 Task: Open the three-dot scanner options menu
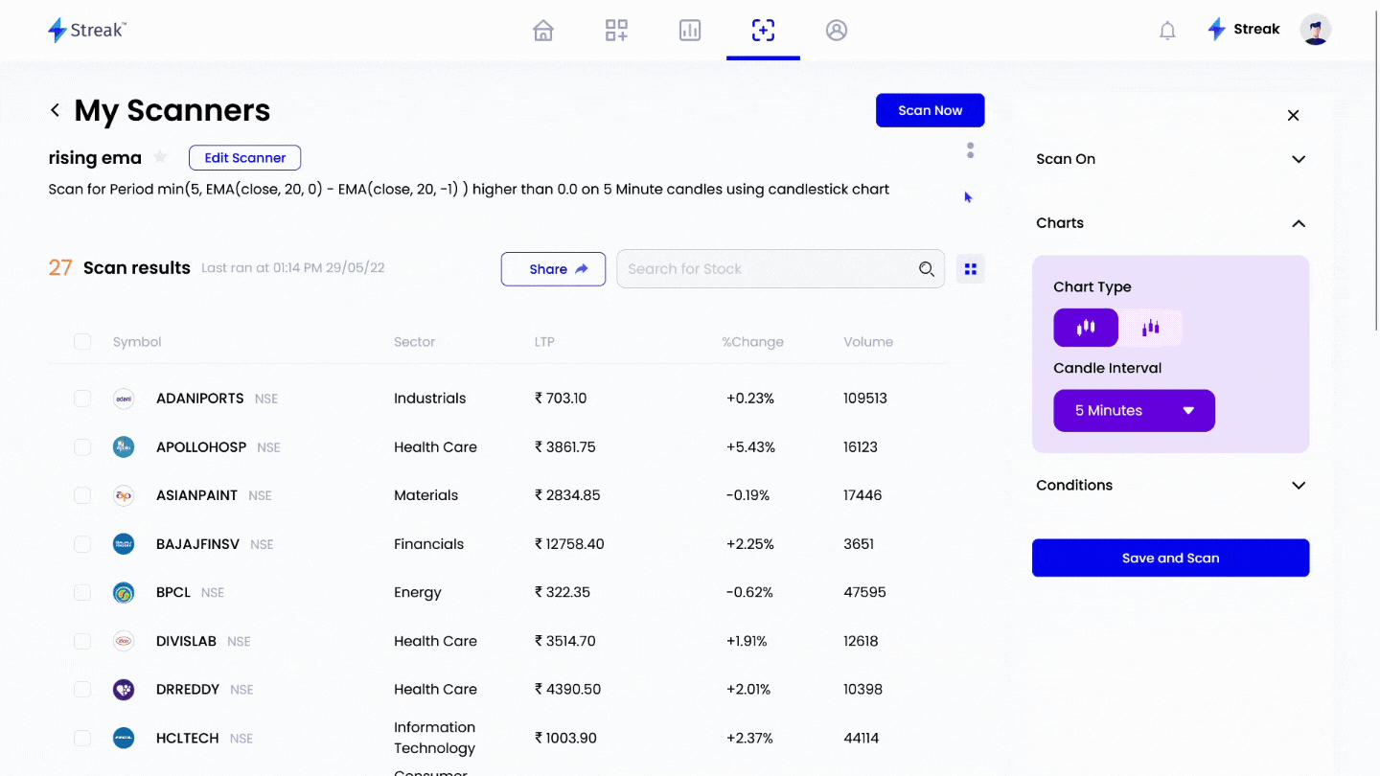pos(971,150)
